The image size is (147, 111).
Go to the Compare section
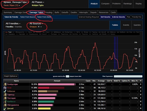(105, 4)
